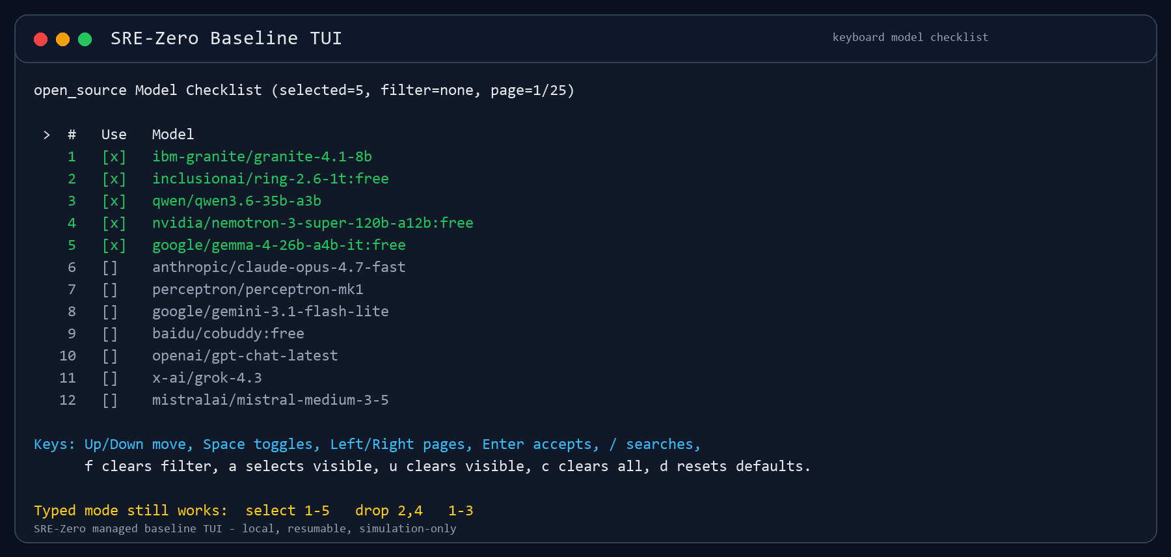Check the google/gemini-3.1-flash-lite checkbox
Viewport: 1171px width, 557px height.
point(110,312)
